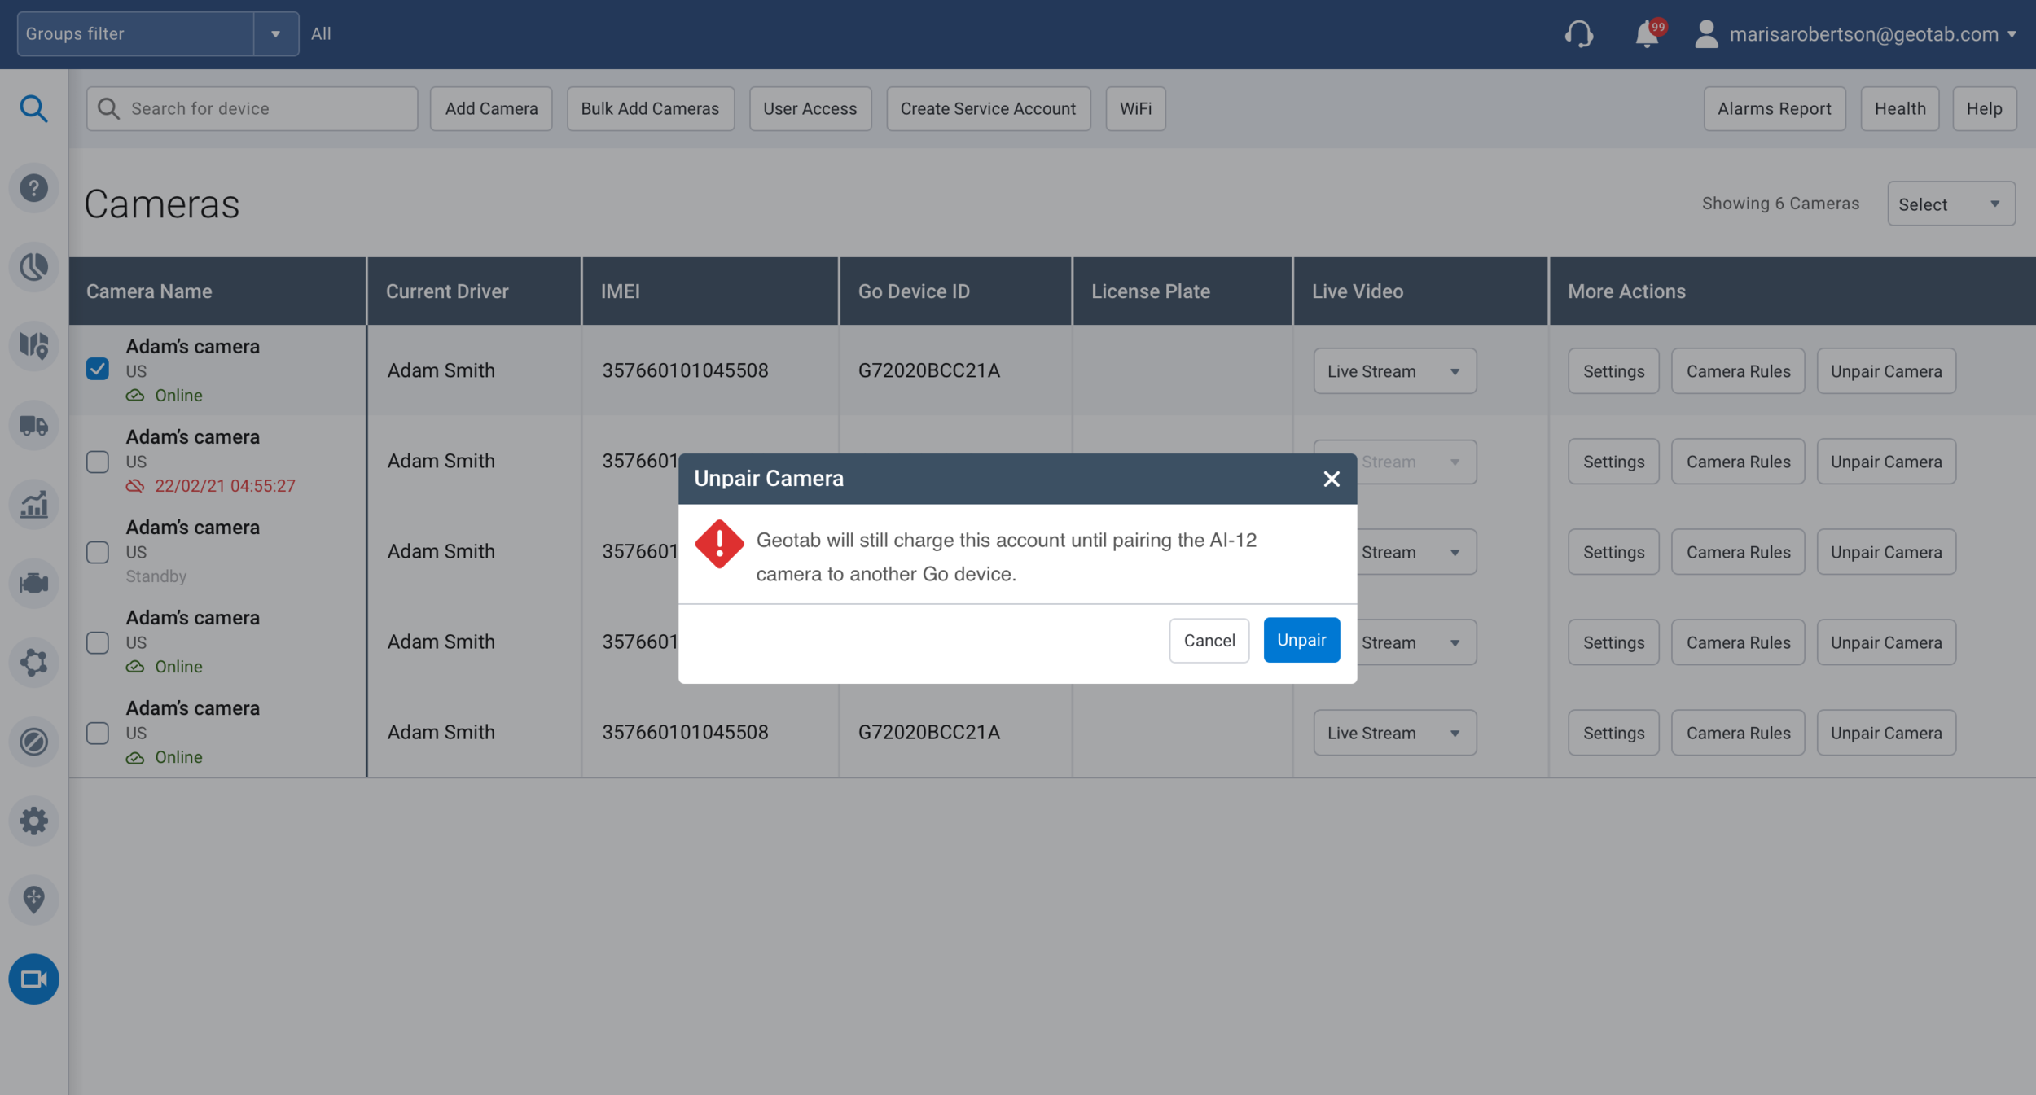2036x1095 pixels.
Task: Click the engine maintenance sidebar icon
Action: tap(33, 583)
